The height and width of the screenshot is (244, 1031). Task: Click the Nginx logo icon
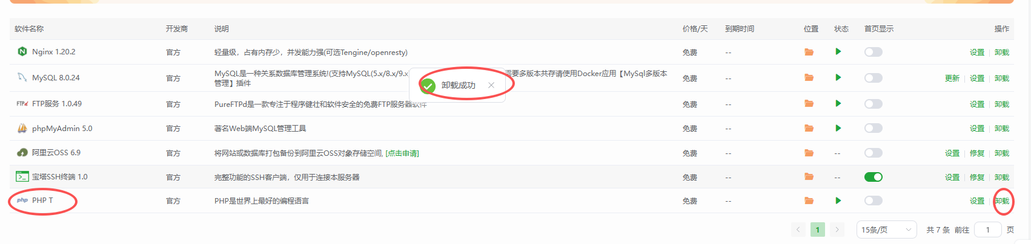click(x=22, y=51)
